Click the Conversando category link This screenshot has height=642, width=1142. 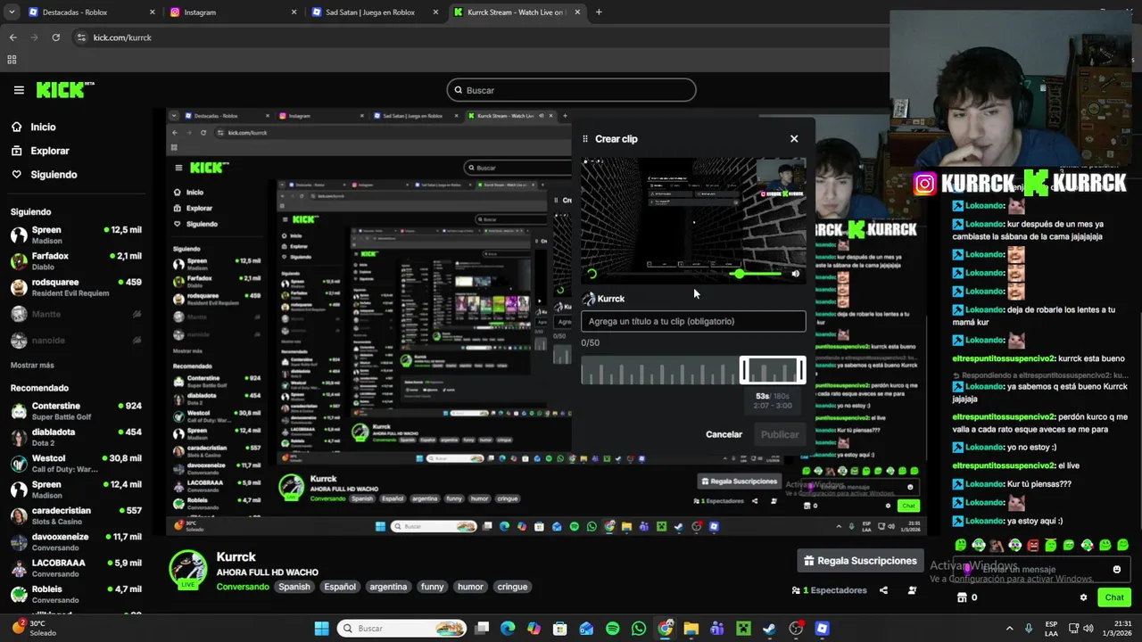(x=243, y=587)
